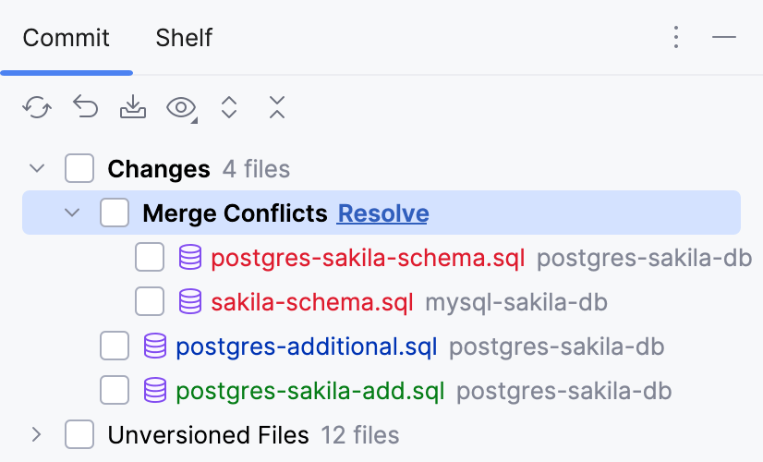The image size is (763, 462).
Task: Expand the Unversioned Files node
Action: point(37,434)
